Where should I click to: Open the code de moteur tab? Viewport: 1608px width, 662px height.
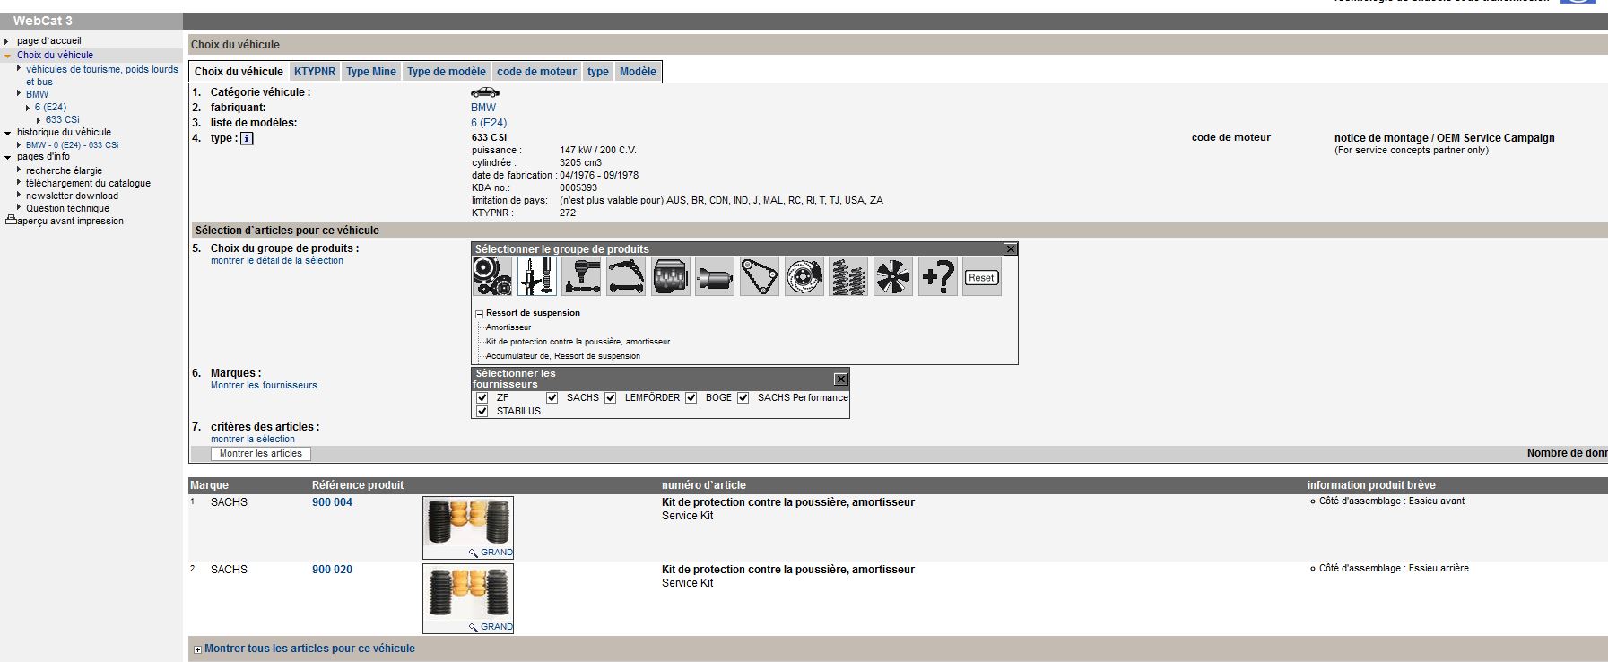click(536, 72)
